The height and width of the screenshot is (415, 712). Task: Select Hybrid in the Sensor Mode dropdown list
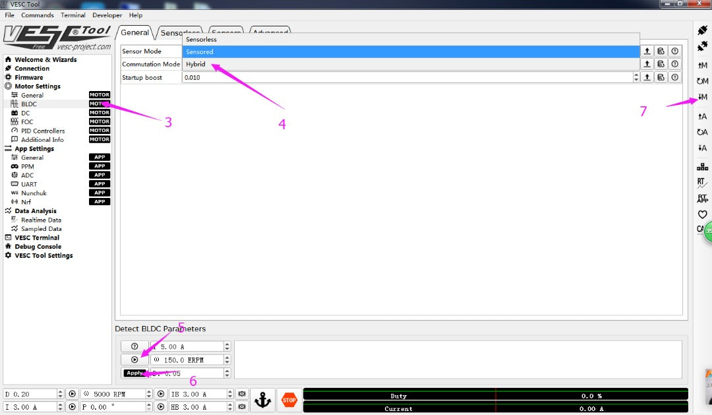pyautogui.click(x=411, y=64)
